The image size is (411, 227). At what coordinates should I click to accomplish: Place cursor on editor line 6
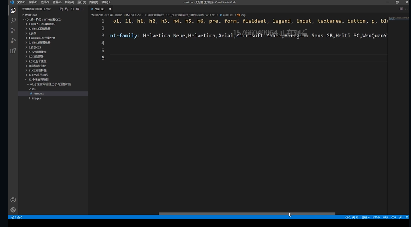[248, 58]
